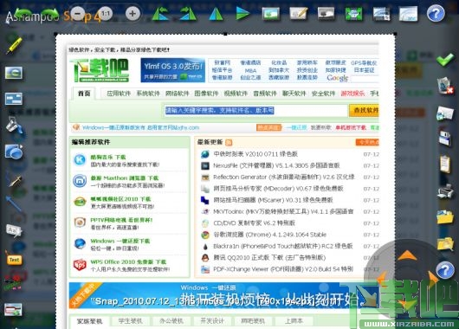Open the 应用软件 tab in captured webpage
The image size is (459, 329).
(x=119, y=94)
